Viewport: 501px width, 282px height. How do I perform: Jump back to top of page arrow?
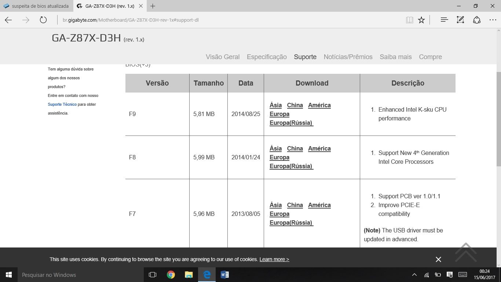tap(466, 252)
